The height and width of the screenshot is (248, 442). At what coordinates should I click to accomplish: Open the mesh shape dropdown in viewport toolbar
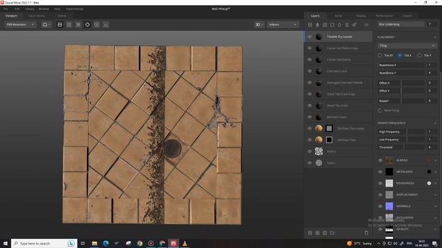click(46, 25)
